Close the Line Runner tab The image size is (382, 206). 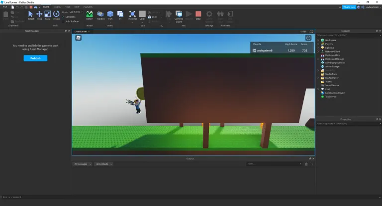(89, 32)
